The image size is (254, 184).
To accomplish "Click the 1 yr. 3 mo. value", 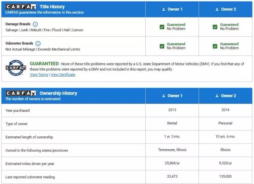I will (x=172, y=136).
